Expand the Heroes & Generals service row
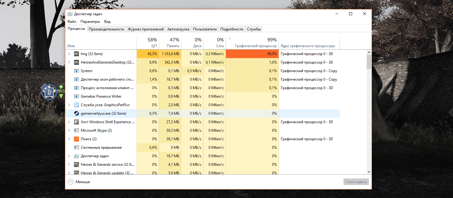Viewport: 453px width, 198px height. pos(69,165)
